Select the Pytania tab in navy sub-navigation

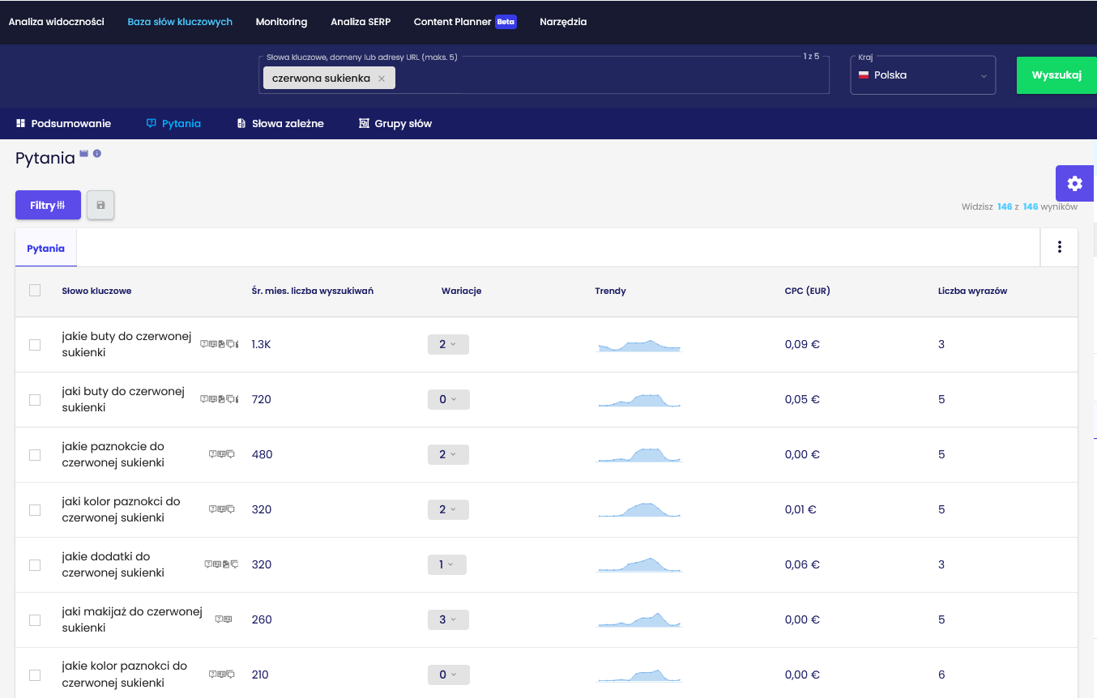[x=173, y=124]
